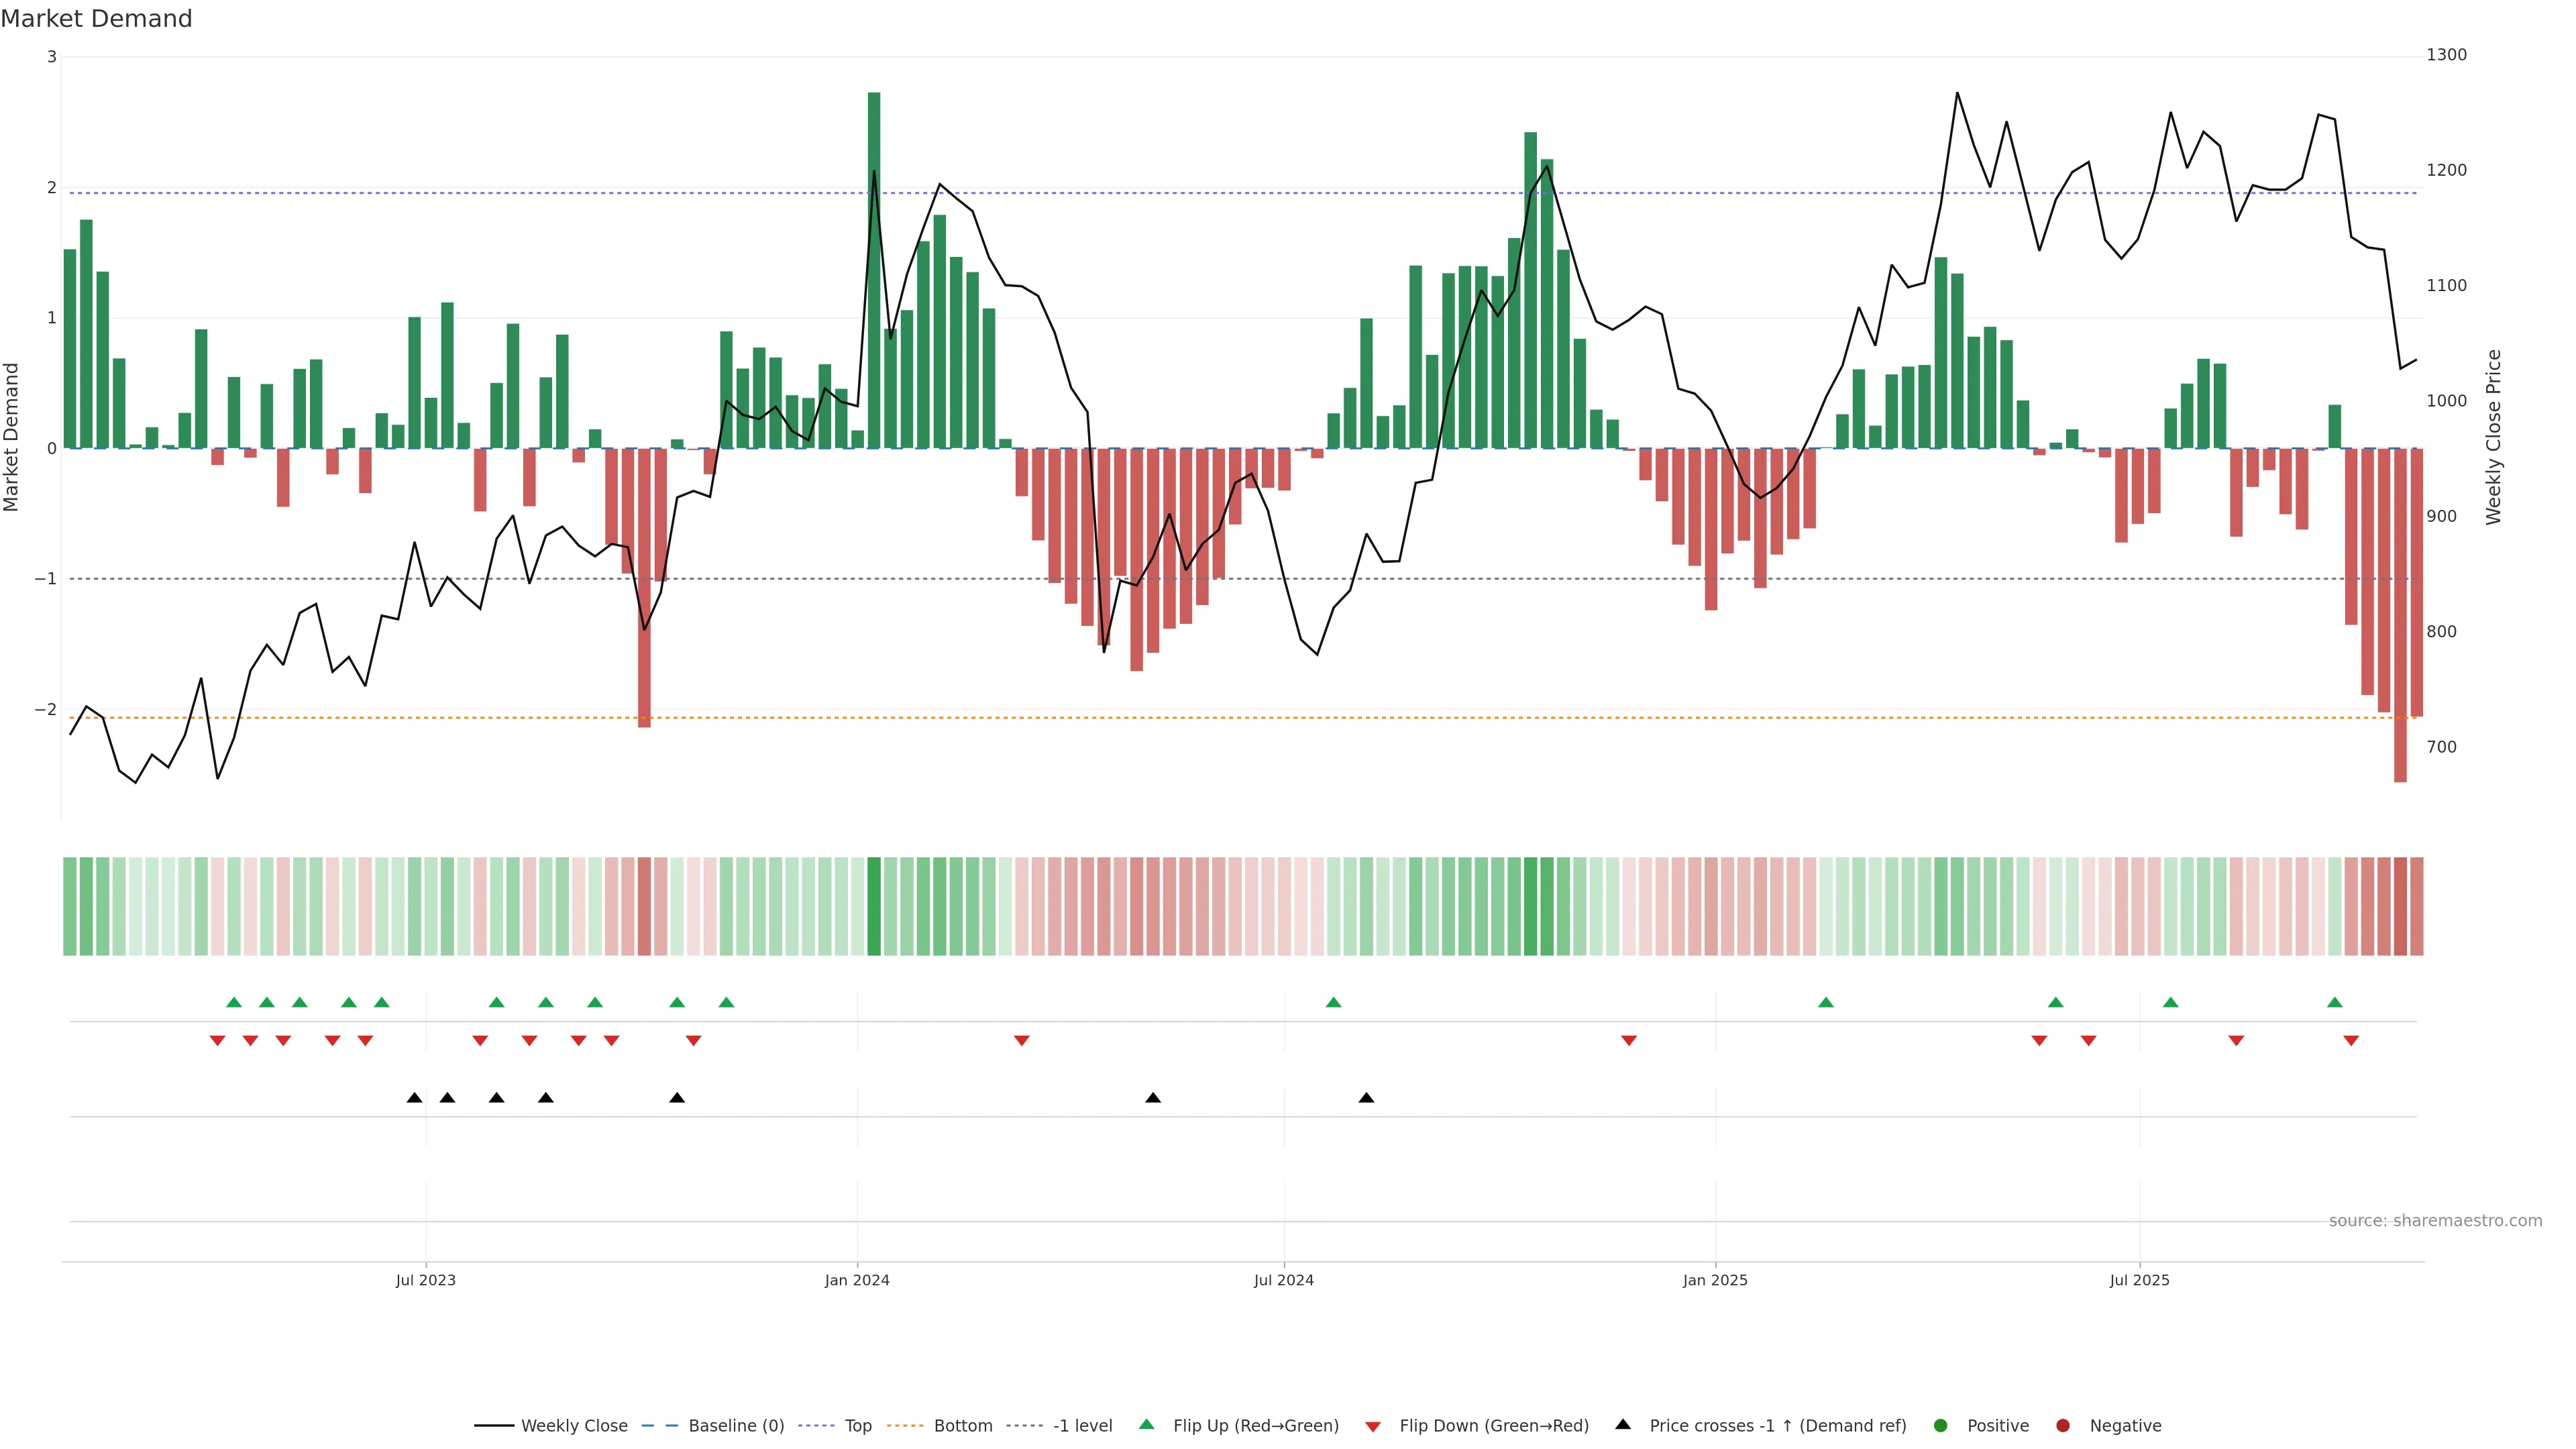
Task: Click the Jan 2025 x-axis label
Action: pos(1715,1281)
